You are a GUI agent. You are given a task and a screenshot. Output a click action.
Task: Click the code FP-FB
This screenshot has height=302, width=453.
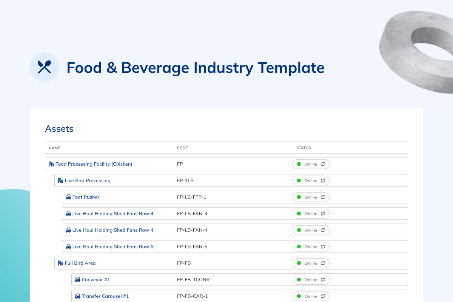pos(184,263)
